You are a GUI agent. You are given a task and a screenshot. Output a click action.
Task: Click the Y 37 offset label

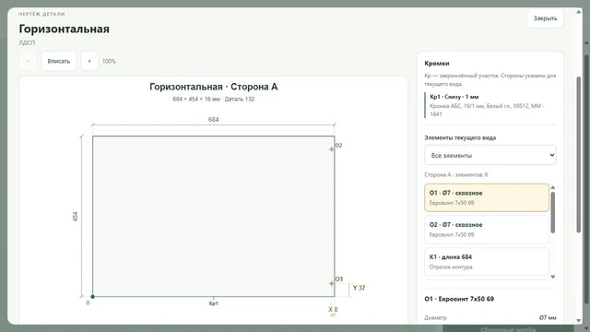(359, 288)
